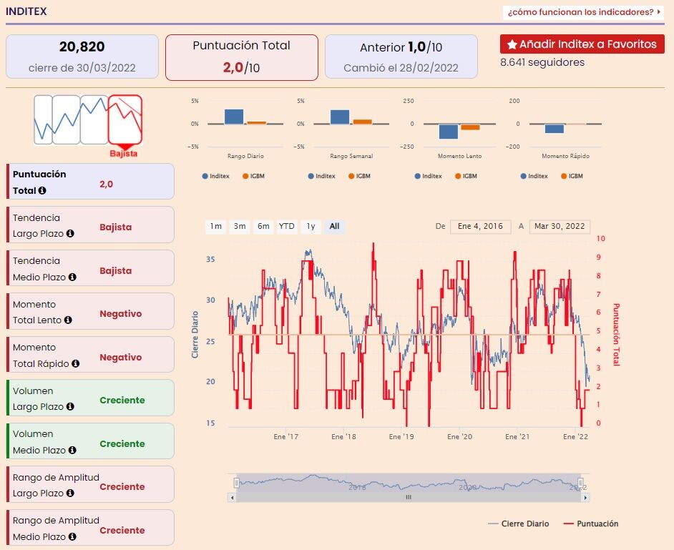Toggle IGBM legend in Rango Semanal chart
Screen dimensions: 674x550
(359, 176)
